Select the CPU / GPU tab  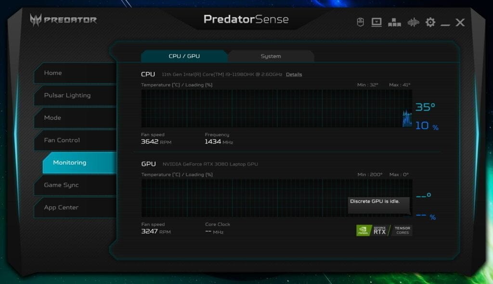(184, 56)
